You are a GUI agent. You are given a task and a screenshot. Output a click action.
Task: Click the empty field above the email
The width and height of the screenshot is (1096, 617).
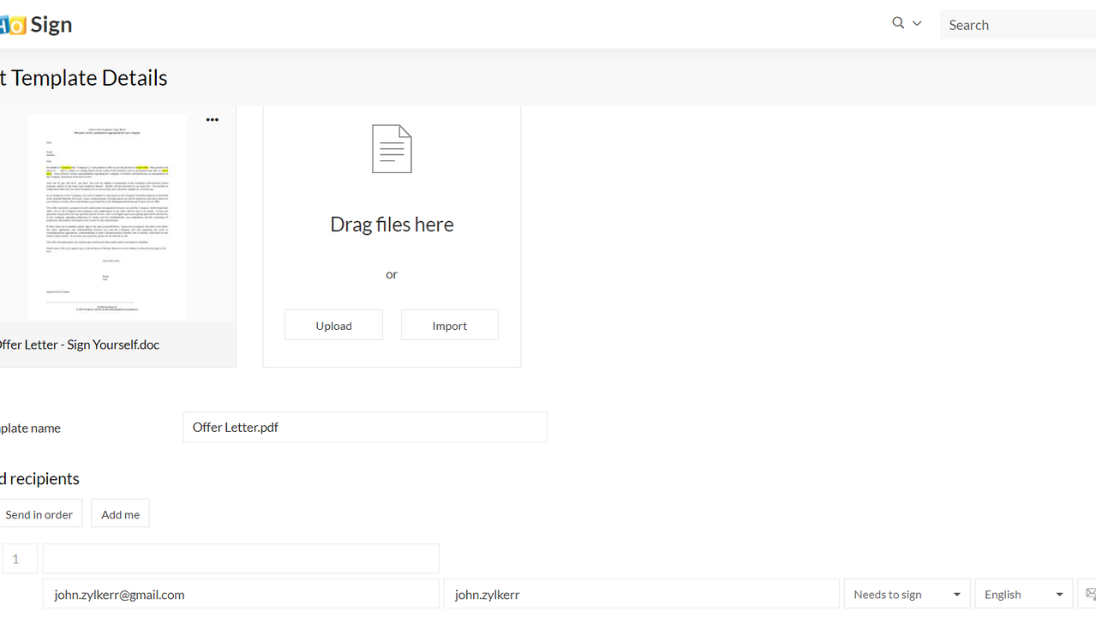[241, 559]
